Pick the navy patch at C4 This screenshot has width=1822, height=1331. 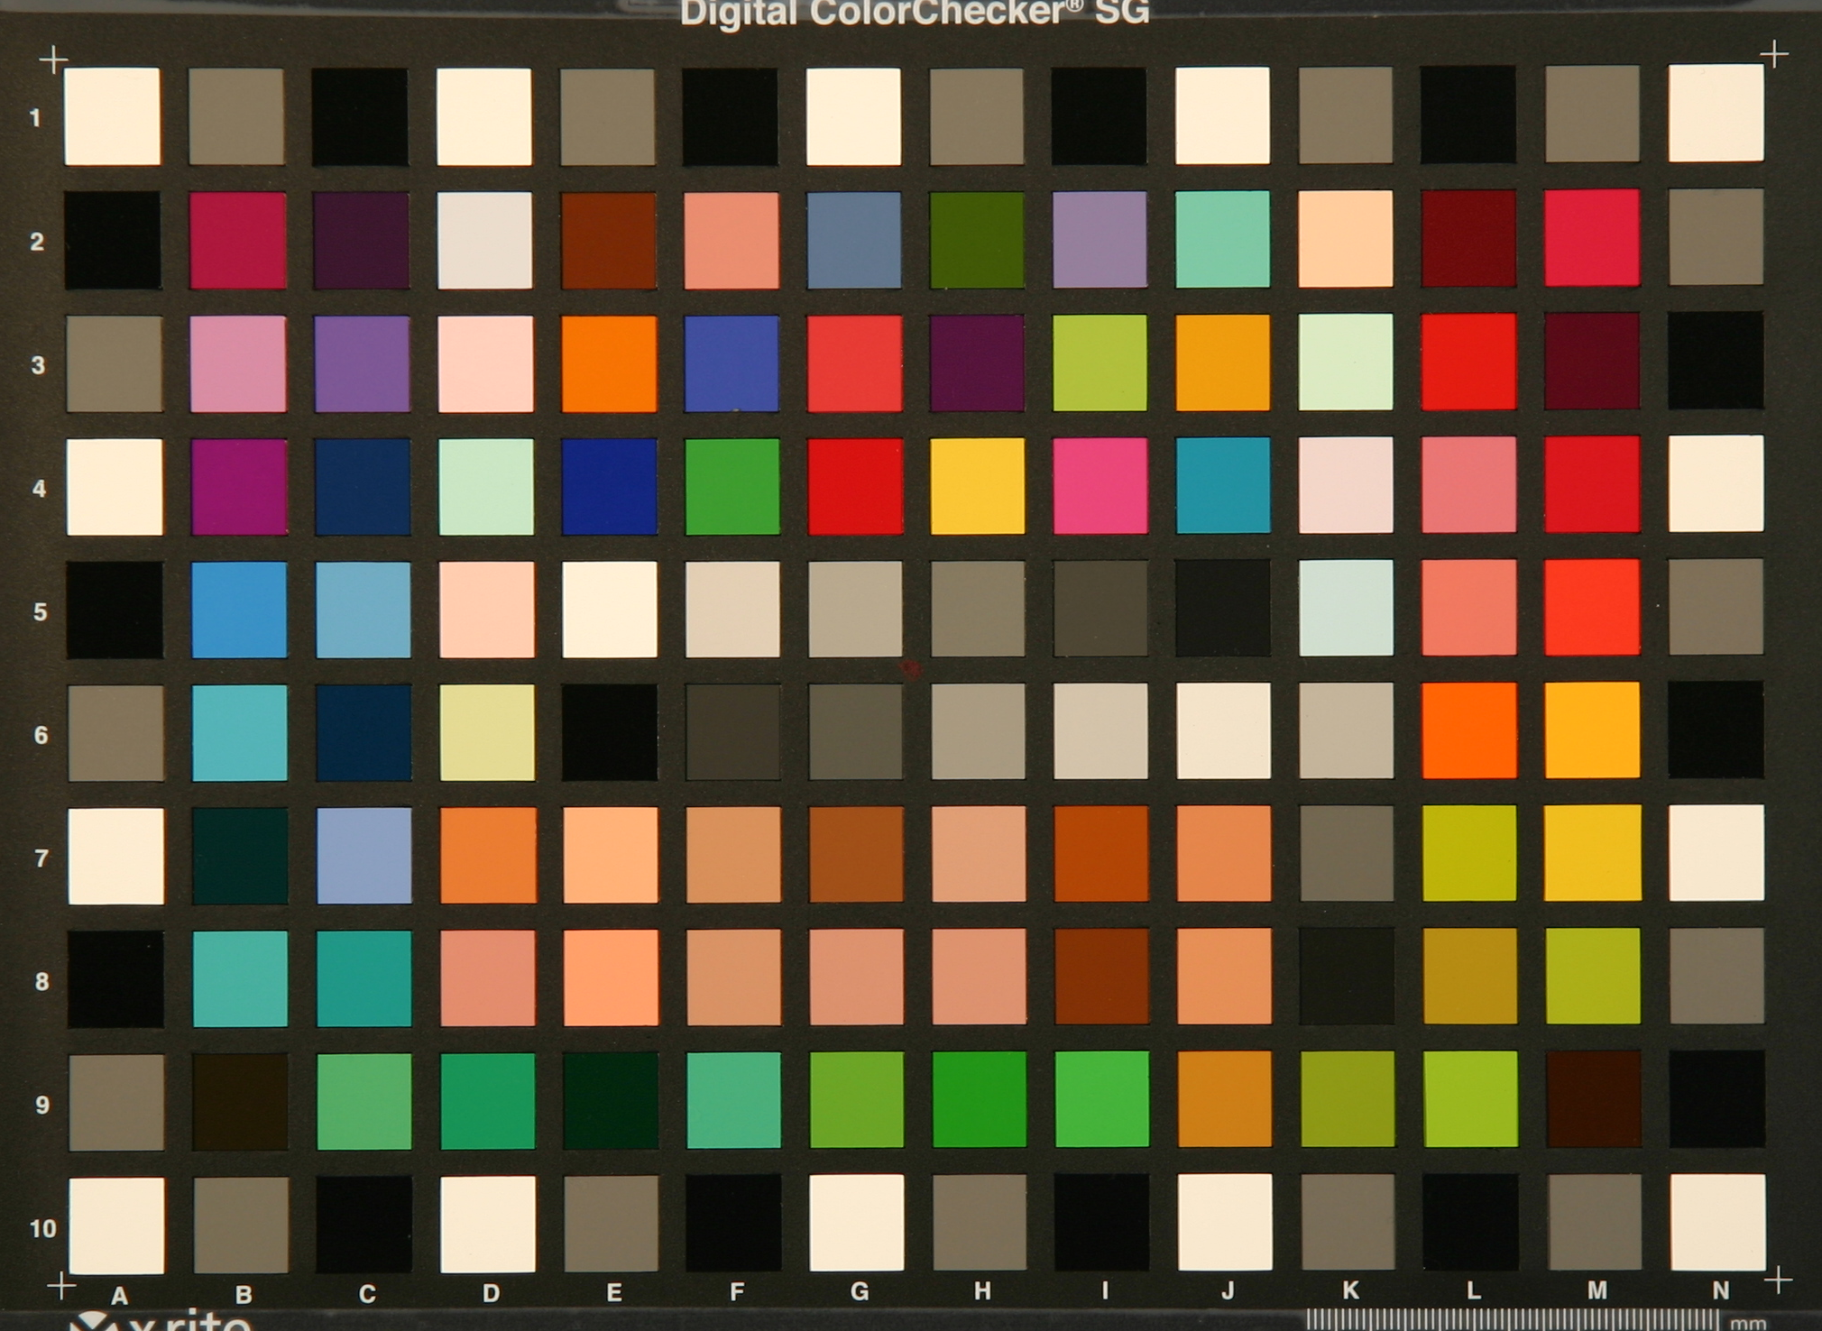point(363,487)
